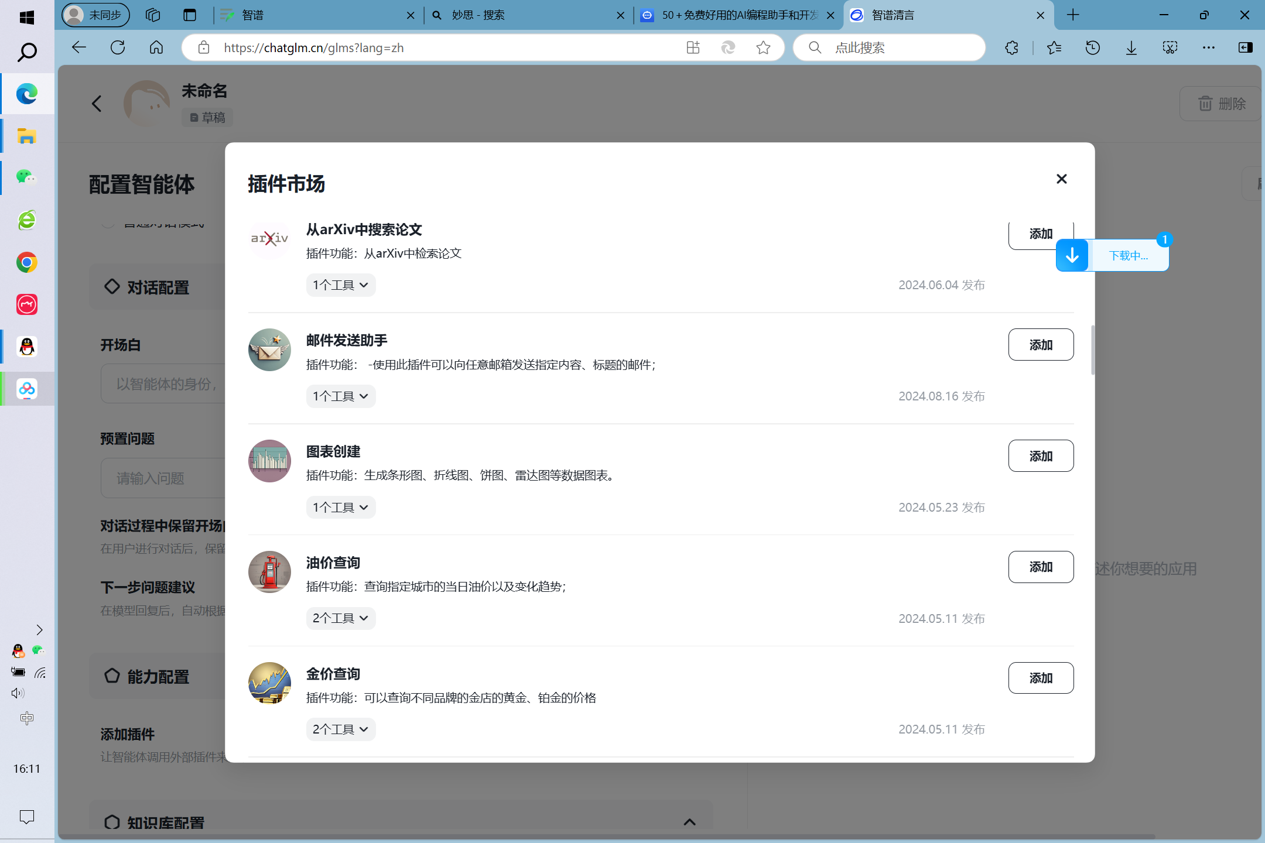Refresh the page with the reload icon
Image resolution: width=1265 pixels, height=843 pixels.
pyautogui.click(x=118, y=47)
